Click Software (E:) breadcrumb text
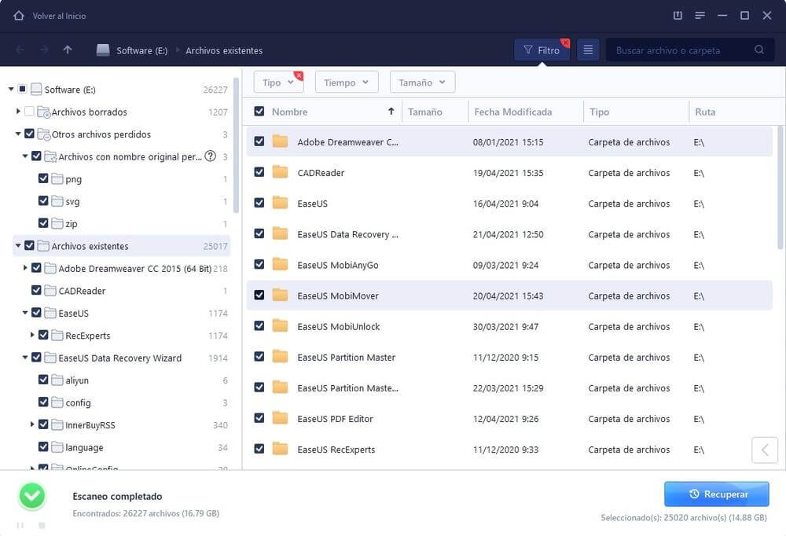 pos(141,50)
